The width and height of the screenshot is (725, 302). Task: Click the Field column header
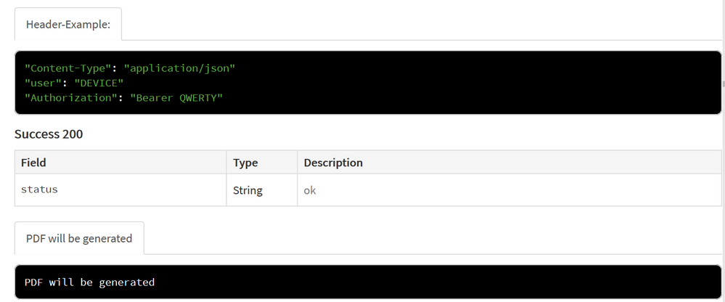click(x=33, y=163)
